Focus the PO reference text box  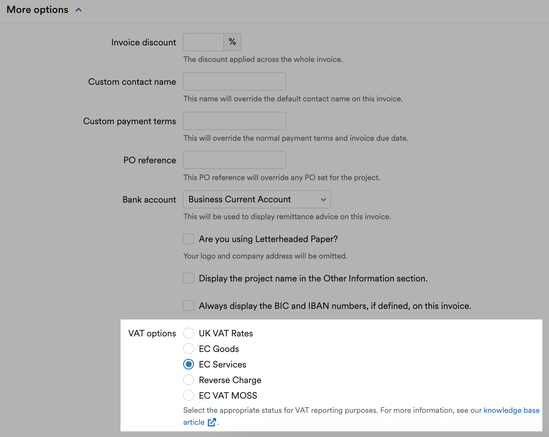pos(234,160)
